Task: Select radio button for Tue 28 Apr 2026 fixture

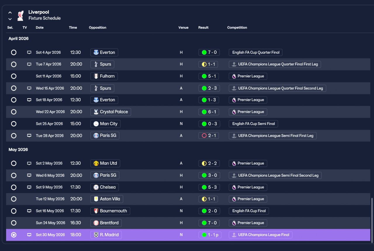Action: (x=14, y=136)
